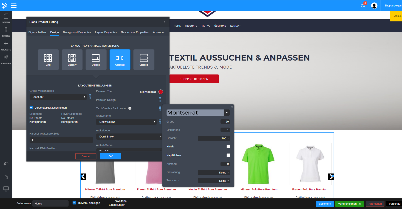Open the Gewicht 700 dropdown
Image resolution: width=402 pixels, height=209 pixels.
(x=214, y=138)
